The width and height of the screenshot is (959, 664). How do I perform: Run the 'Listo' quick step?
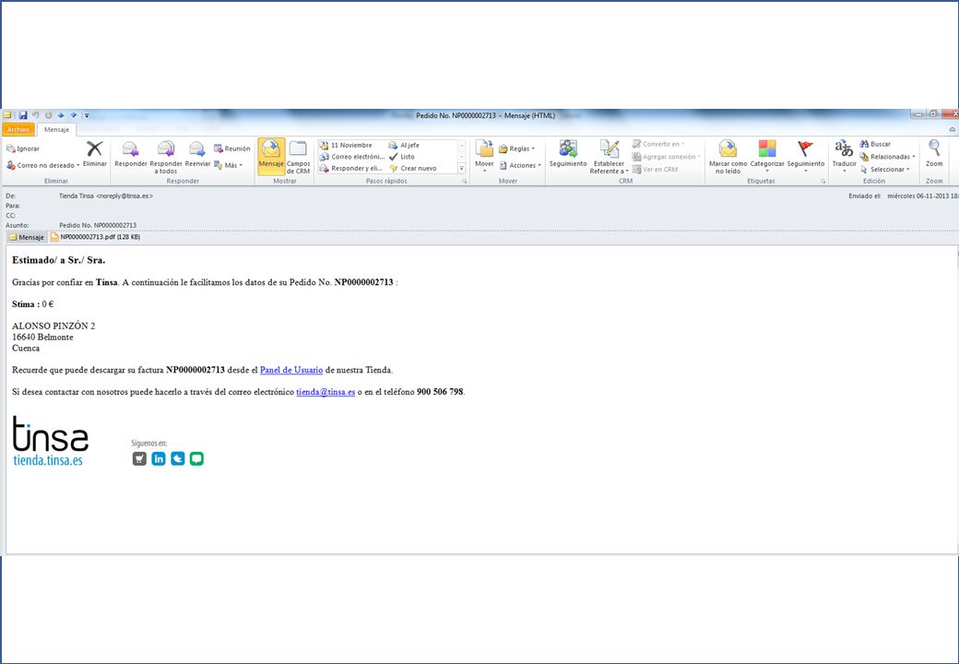pos(402,157)
